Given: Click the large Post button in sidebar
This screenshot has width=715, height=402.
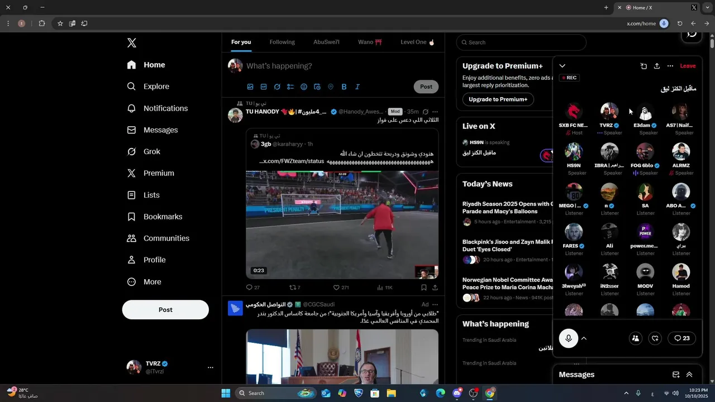Looking at the screenshot, I should tap(165, 310).
